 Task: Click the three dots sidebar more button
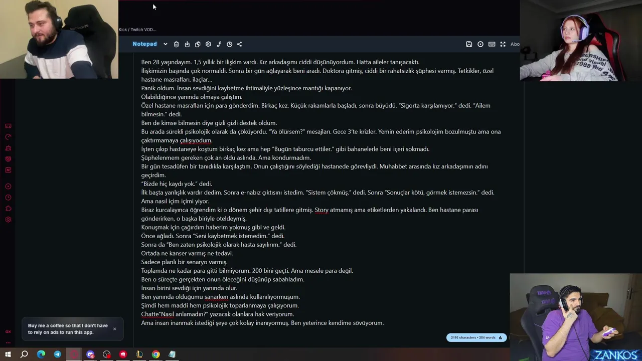tap(8, 342)
